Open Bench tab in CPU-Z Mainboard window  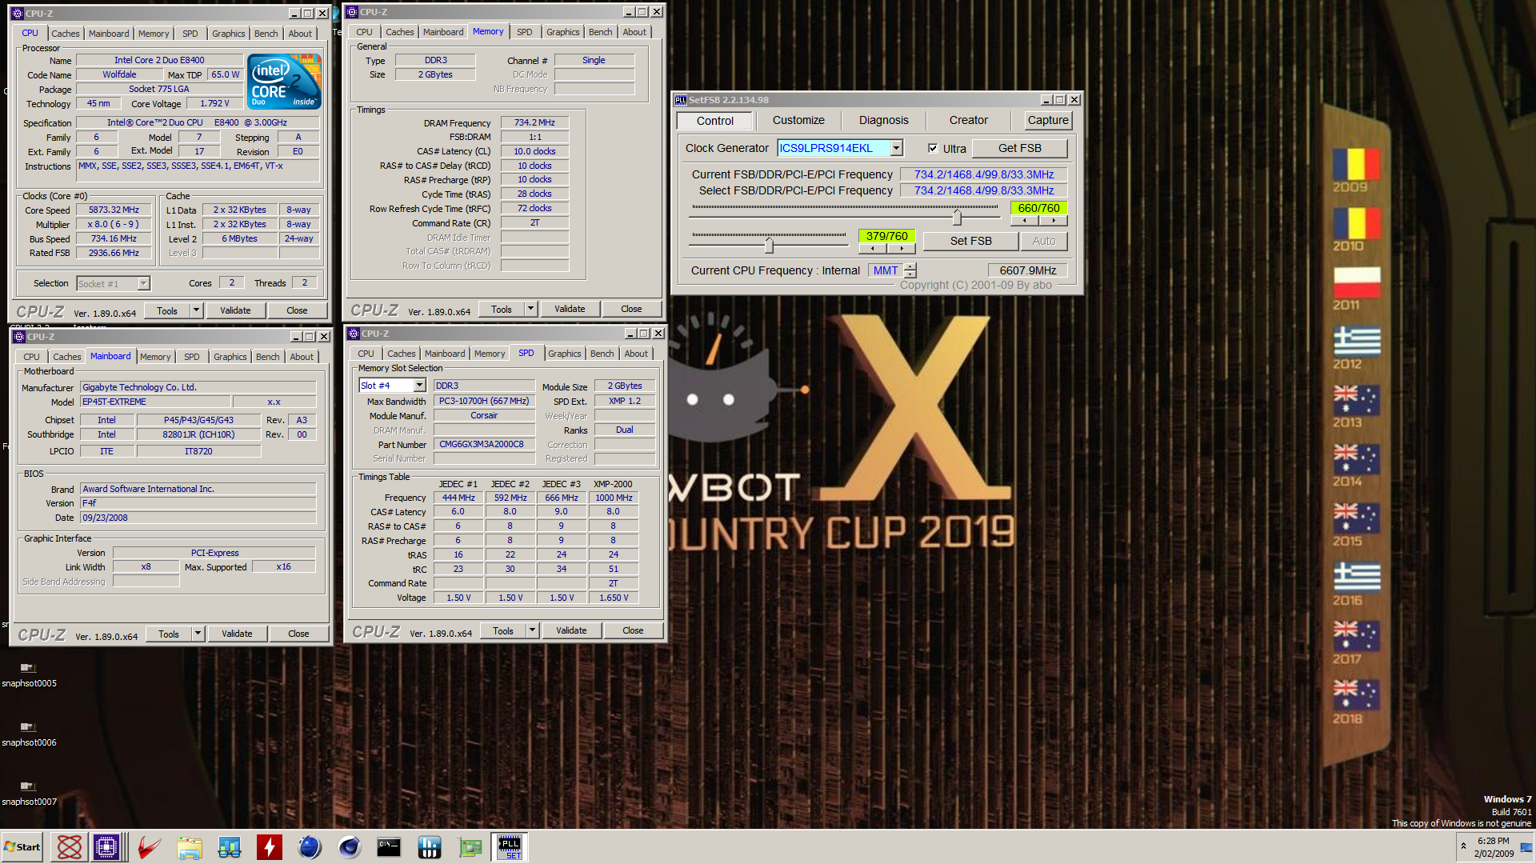point(267,357)
